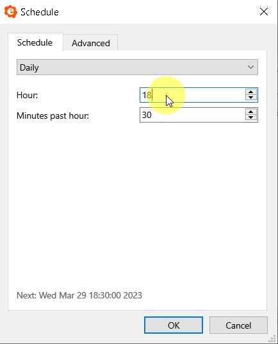278x344 pixels.
Task: Cancel the schedule changes
Action: coord(238,325)
